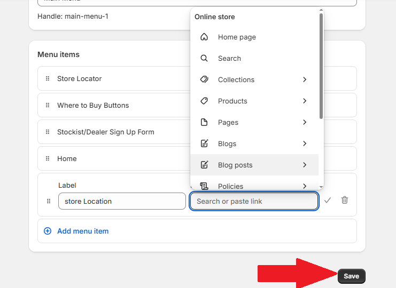Click the Search magnifier icon in dropdown

point(204,59)
